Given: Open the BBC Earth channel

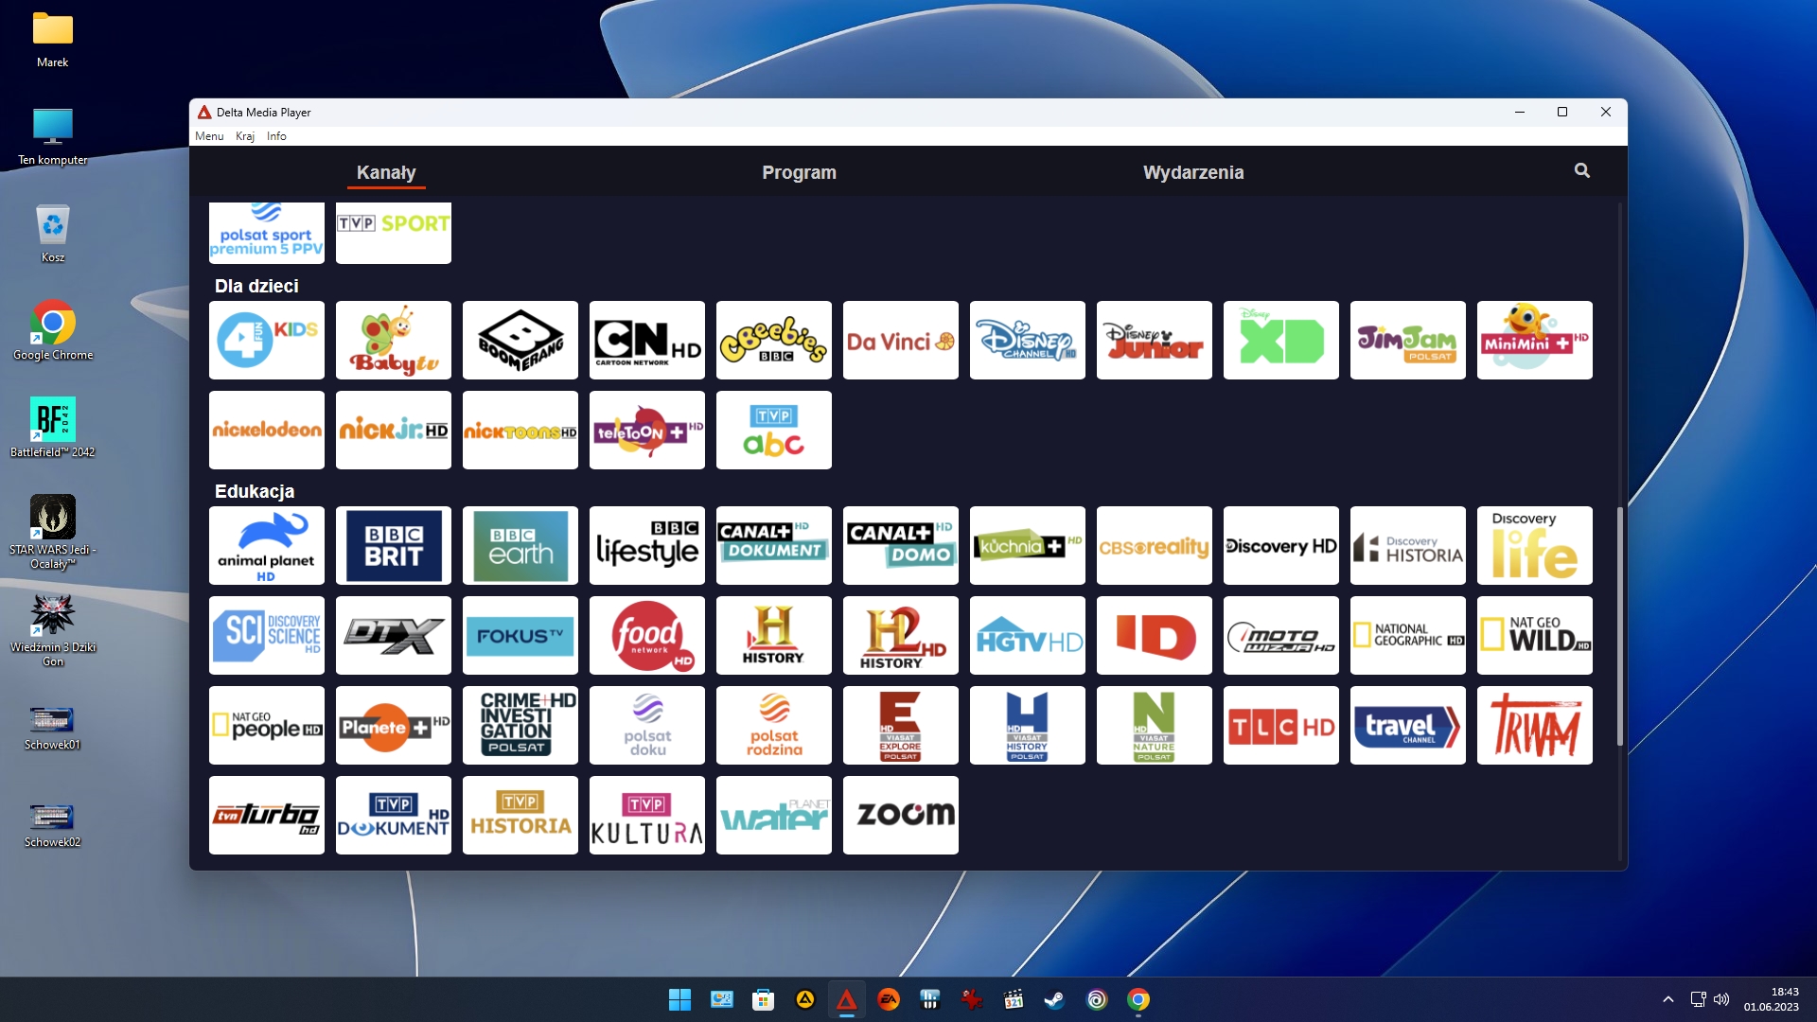Looking at the screenshot, I should (x=520, y=546).
